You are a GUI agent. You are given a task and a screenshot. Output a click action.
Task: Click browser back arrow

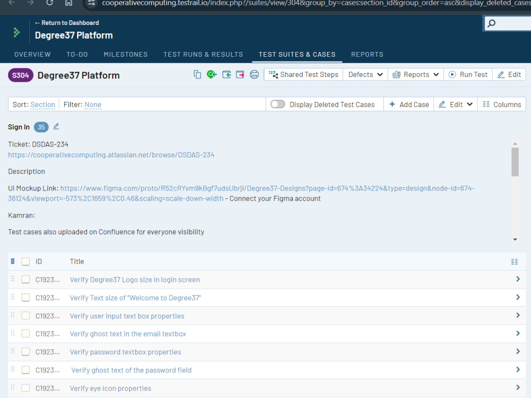point(12,3)
